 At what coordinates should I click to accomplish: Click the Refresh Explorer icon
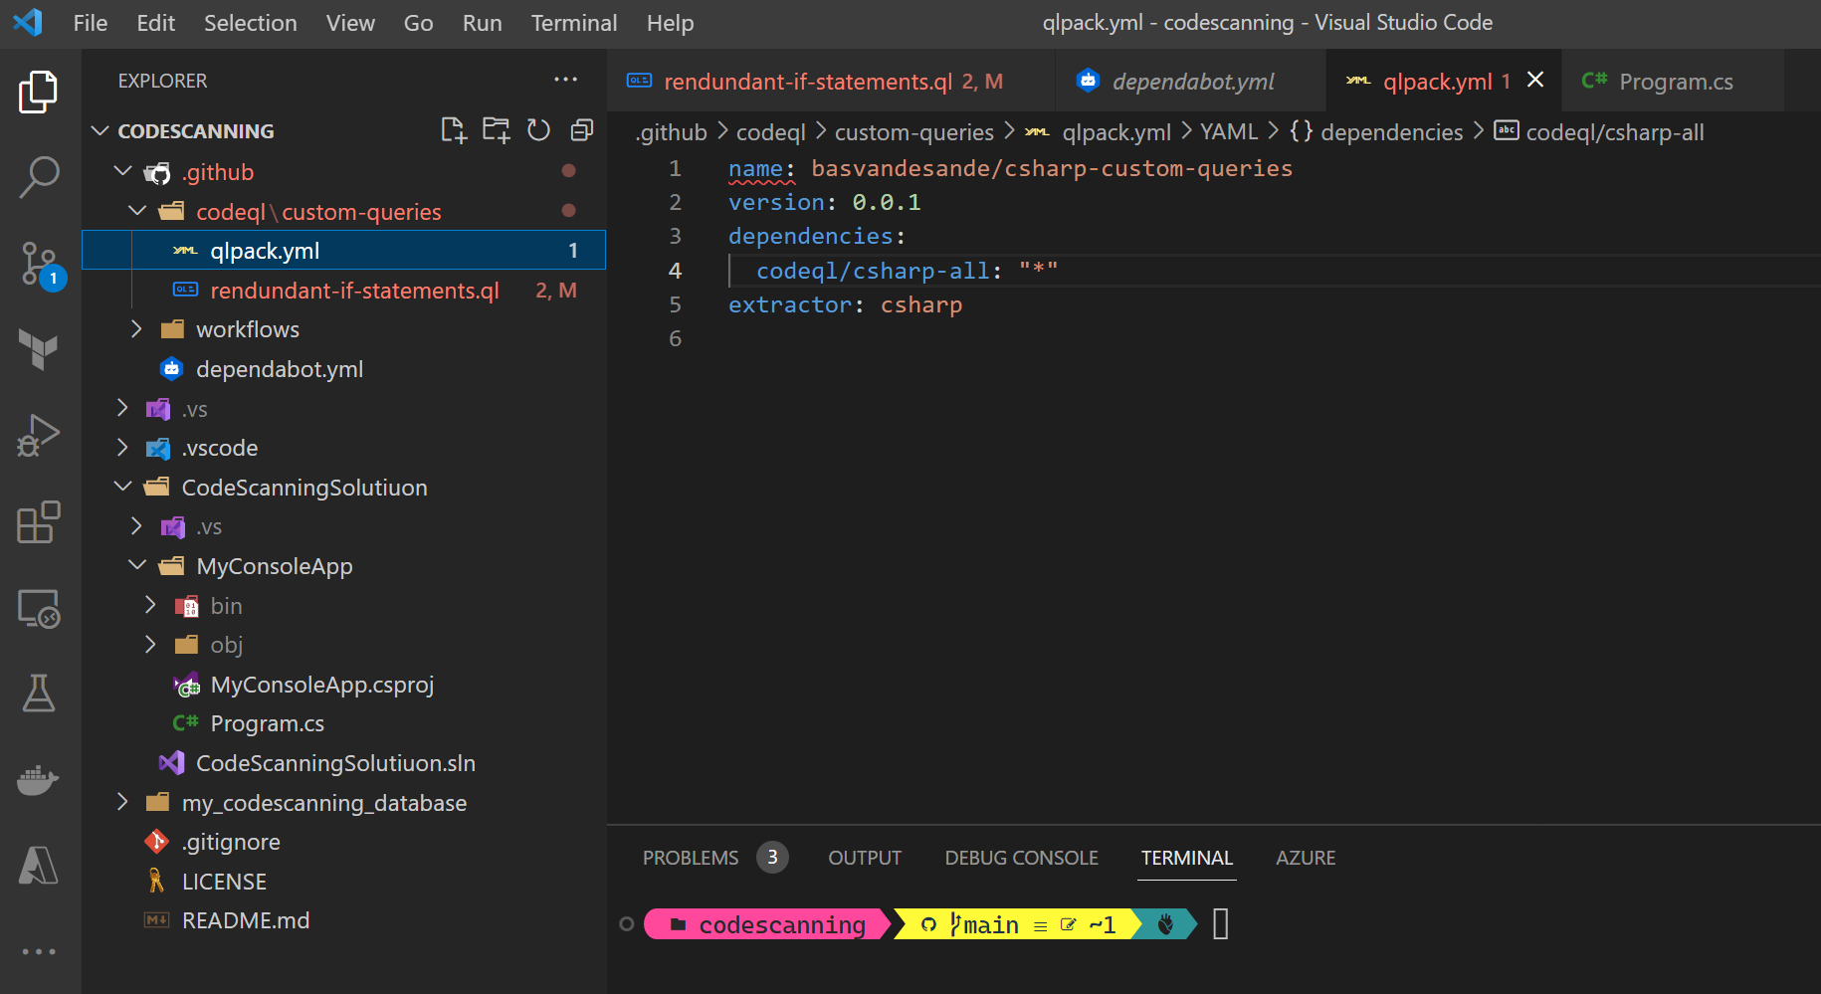pyautogui.click(x=538, y=130)
